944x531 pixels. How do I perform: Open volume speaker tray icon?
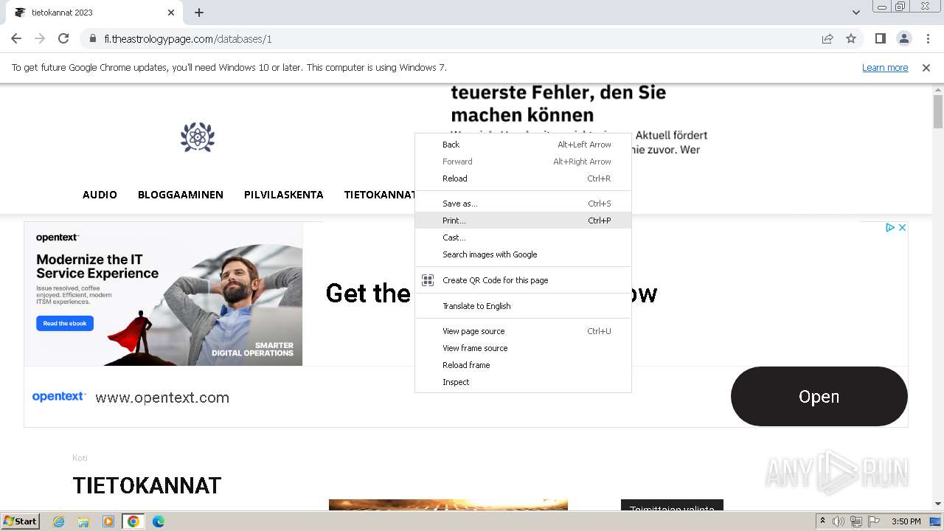(x=839, y=521)
